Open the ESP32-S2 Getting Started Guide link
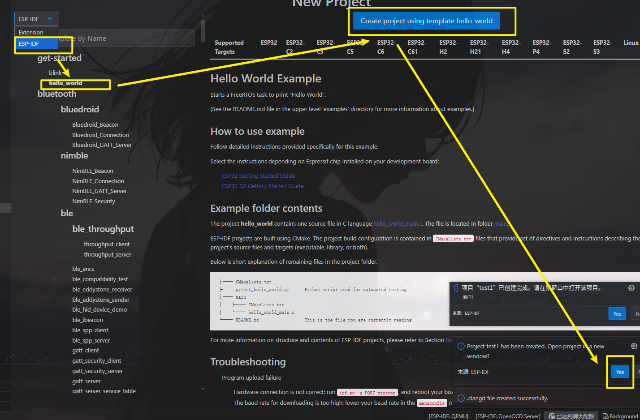 point(263,186)
